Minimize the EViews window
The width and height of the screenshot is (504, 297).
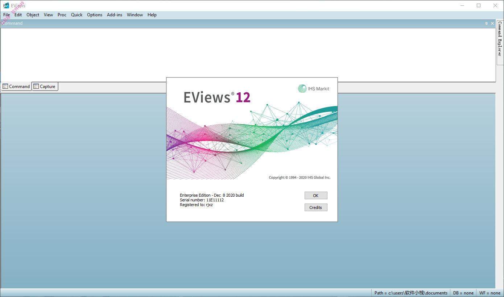(x=462, y=5)
